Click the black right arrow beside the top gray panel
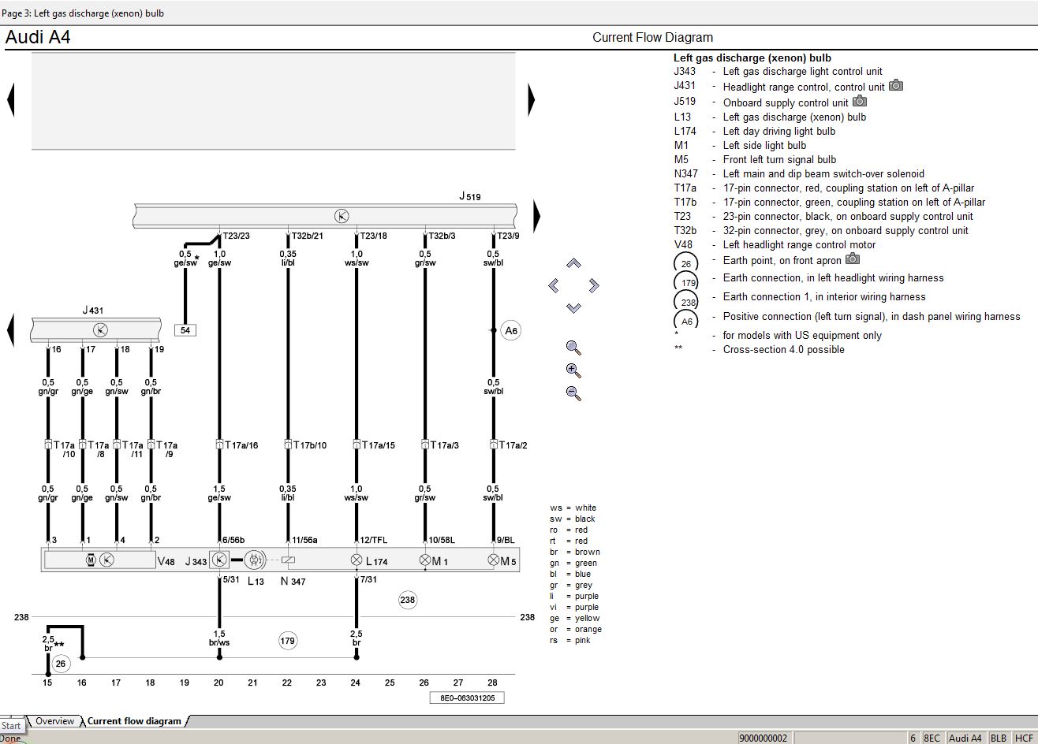This screenshot has height=744, width=1038. [532, 101]
